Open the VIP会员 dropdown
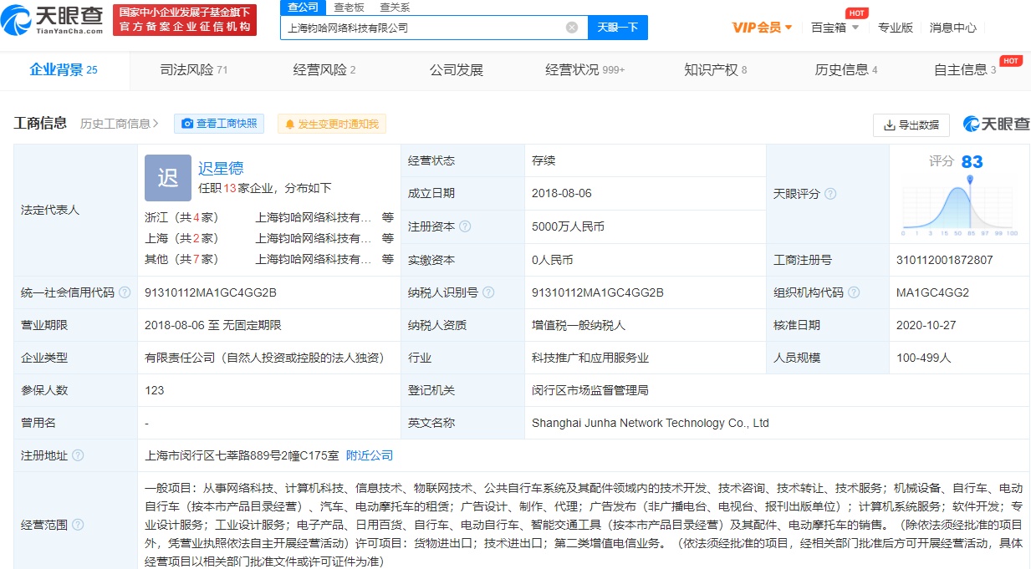Screen dimensions: 1031x569 [x=762, y=28]
